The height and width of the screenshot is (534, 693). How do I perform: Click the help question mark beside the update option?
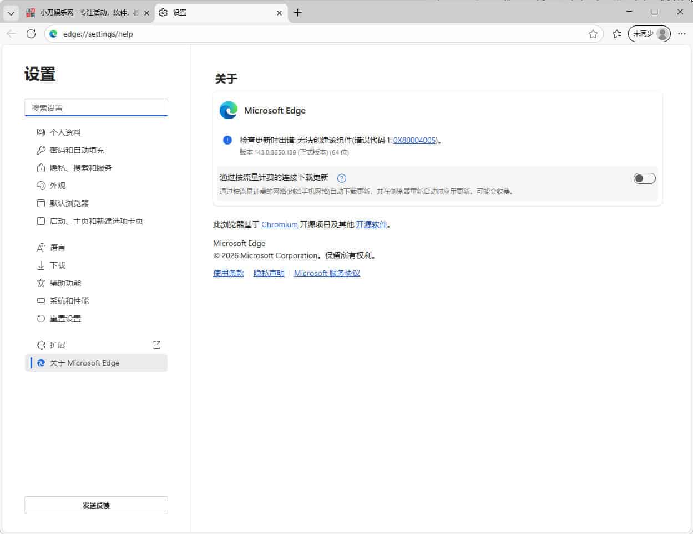[x=342, y=178]
